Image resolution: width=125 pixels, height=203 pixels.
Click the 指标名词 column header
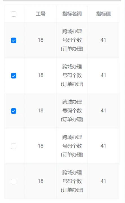click(x=72, y=14)
